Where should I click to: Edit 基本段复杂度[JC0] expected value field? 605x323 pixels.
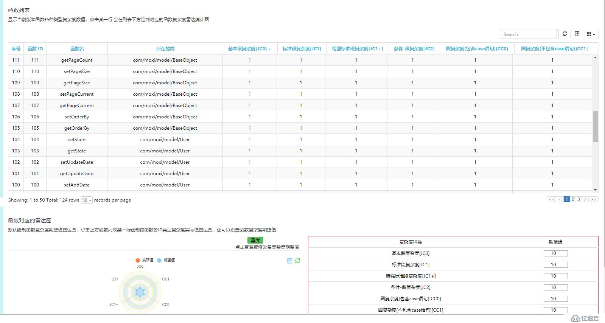[555, 253]
